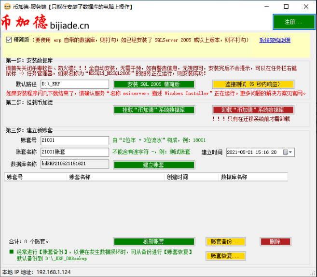This screenshot has width=317, height=277.
Task: Open the 系统架构说明 link
Action: coord(275,40)
